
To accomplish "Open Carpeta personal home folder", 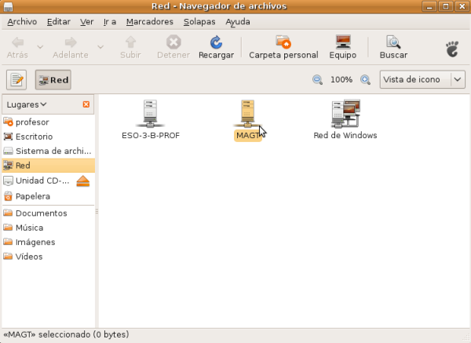I will click(x=283, y=42).
